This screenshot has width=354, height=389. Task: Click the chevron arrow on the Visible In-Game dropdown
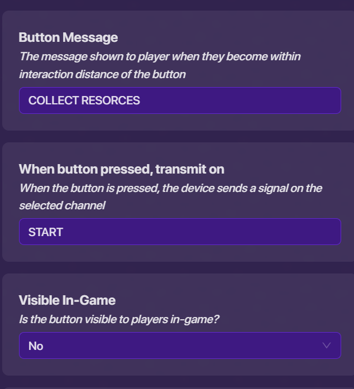[327, 346]
